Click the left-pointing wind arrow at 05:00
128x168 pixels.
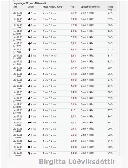pos(29,123)
